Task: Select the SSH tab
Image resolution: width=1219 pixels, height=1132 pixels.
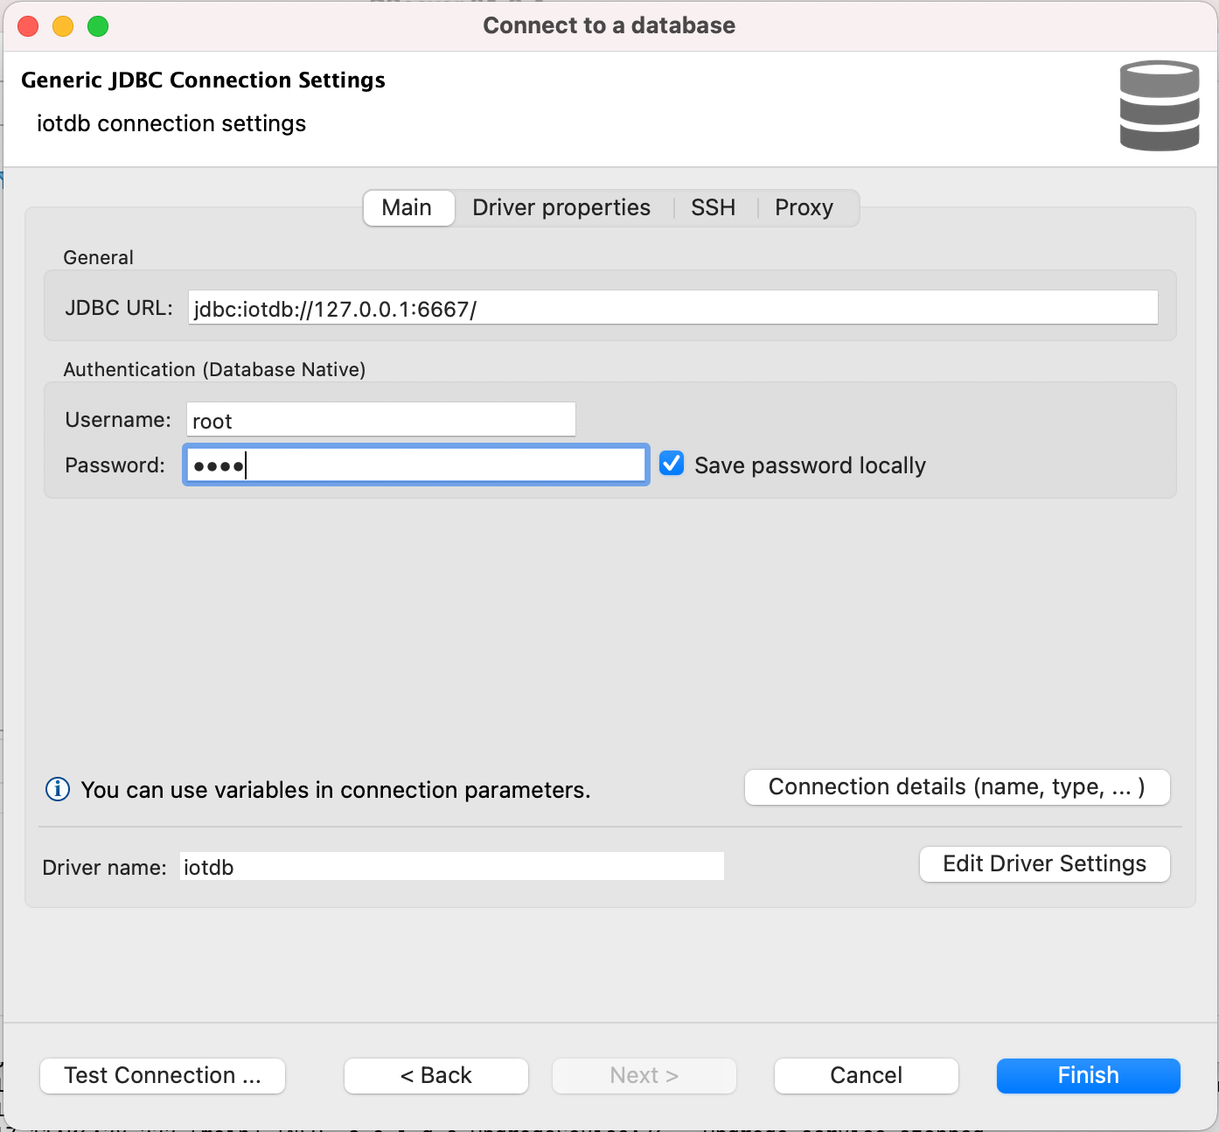Action: pos(713,208)
